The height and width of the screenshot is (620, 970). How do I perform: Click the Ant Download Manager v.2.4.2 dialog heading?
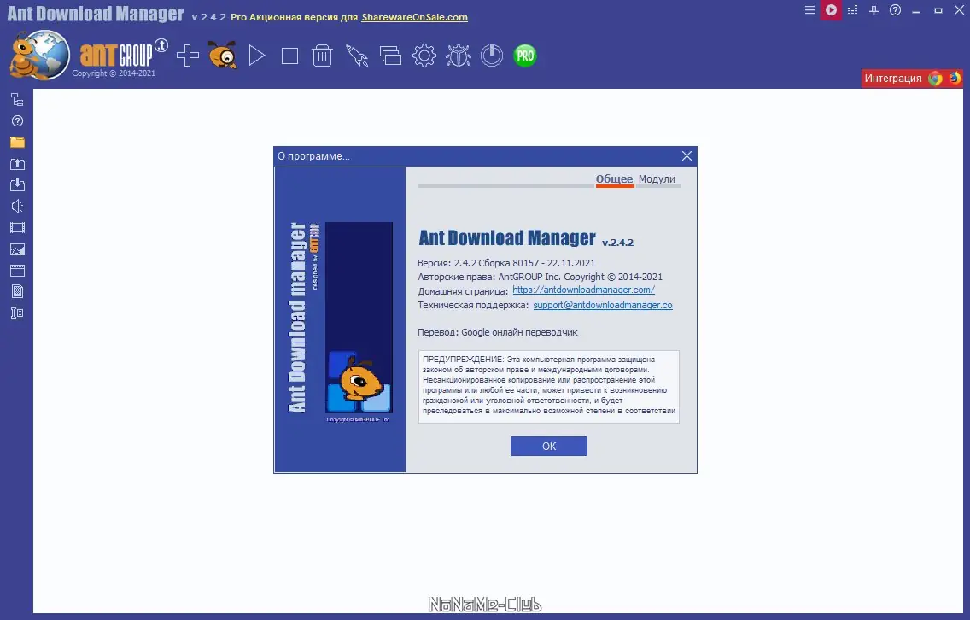point(526,238)
